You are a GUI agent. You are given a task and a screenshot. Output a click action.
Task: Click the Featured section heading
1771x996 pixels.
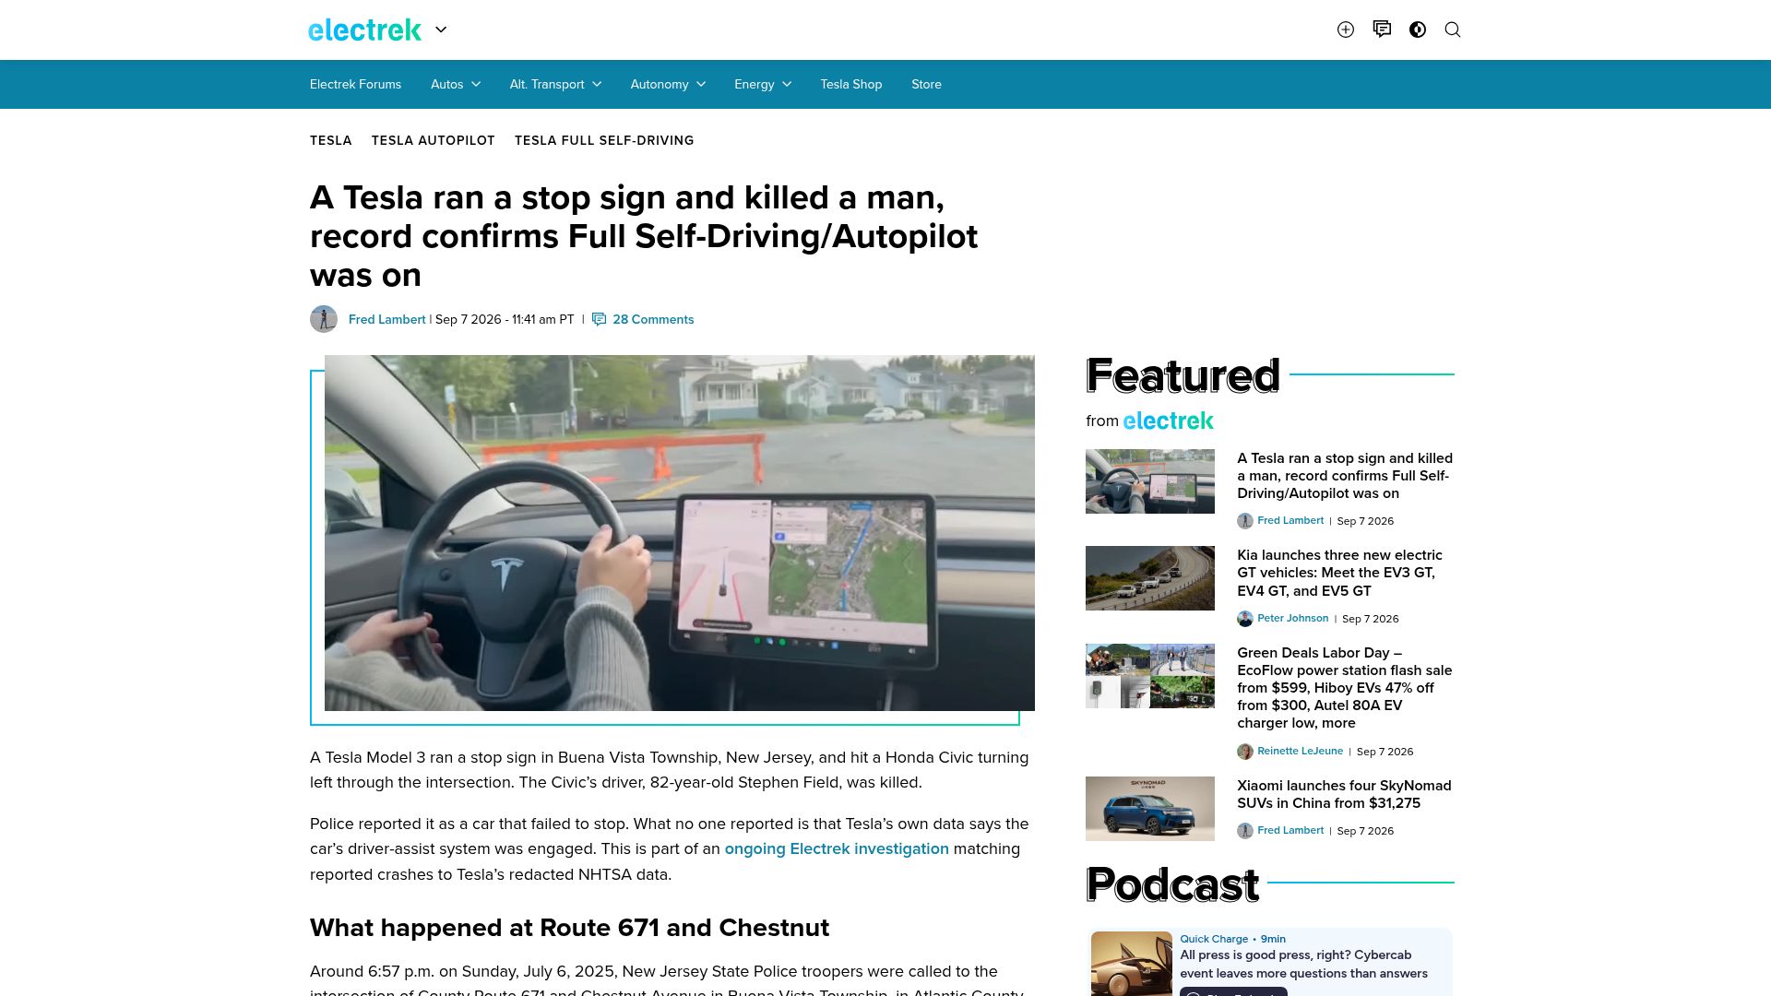click(x=1183, y=375)
